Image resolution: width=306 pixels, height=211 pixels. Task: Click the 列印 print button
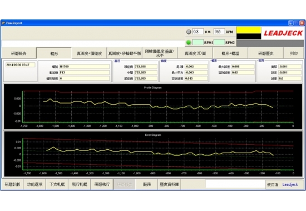294,53
